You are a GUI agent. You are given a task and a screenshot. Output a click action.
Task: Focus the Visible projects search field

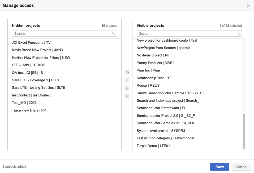pyautogui.click(x=186, y=33)
